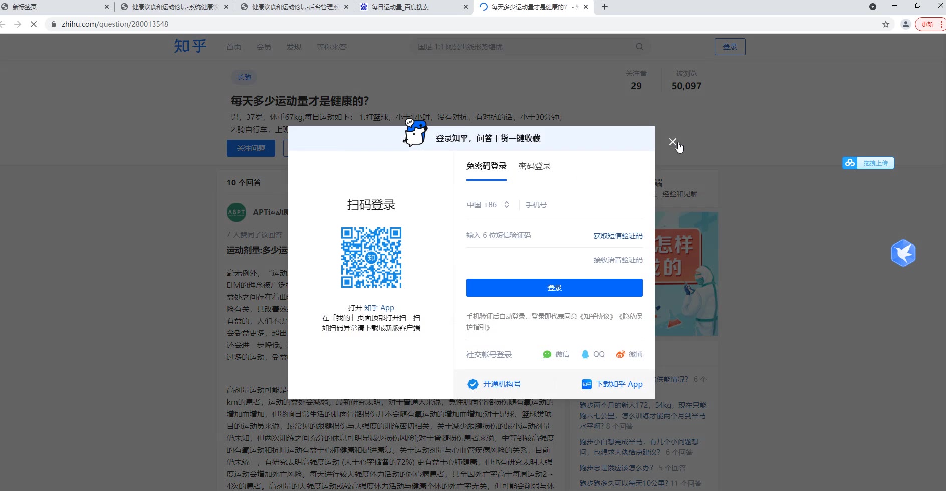Screen dimensions: 946x491
Task: Open related question about 半马 training
Action: [x=643, y=415]
